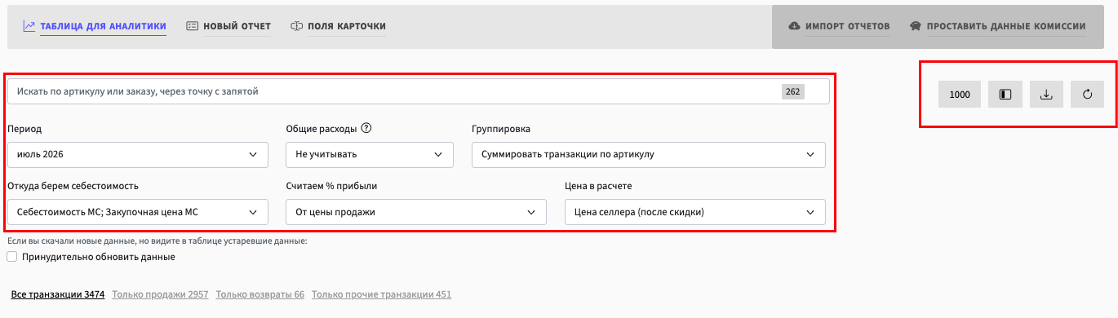Show Все транзакции 3474
Screen dimensions: 1118x318
pyautogui.click(x=58, y=294)
